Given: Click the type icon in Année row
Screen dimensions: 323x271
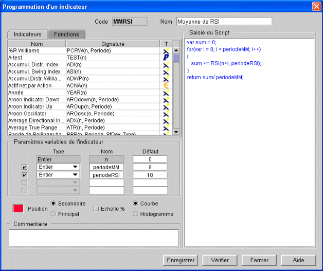Looking at the screenshot, I should tap(166, 93).
